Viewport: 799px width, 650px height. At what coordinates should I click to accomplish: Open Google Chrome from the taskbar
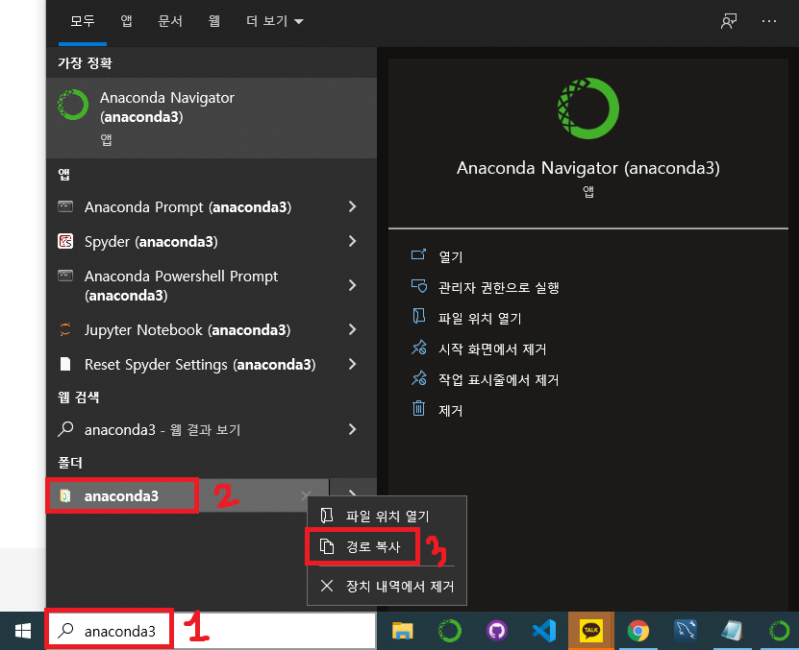point(638,631)
